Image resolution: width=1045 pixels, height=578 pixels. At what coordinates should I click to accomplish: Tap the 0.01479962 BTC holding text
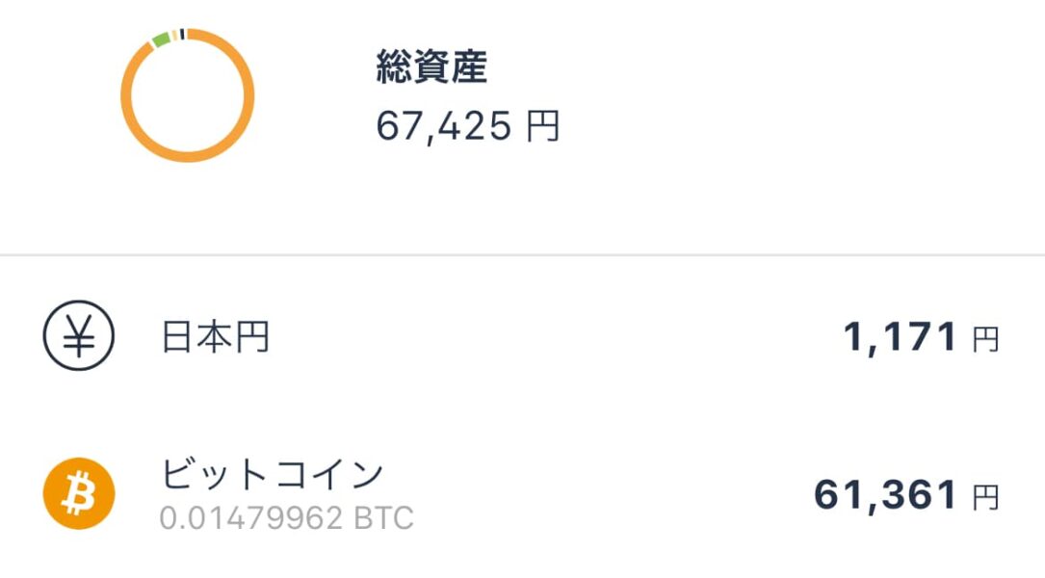point(287,518)
